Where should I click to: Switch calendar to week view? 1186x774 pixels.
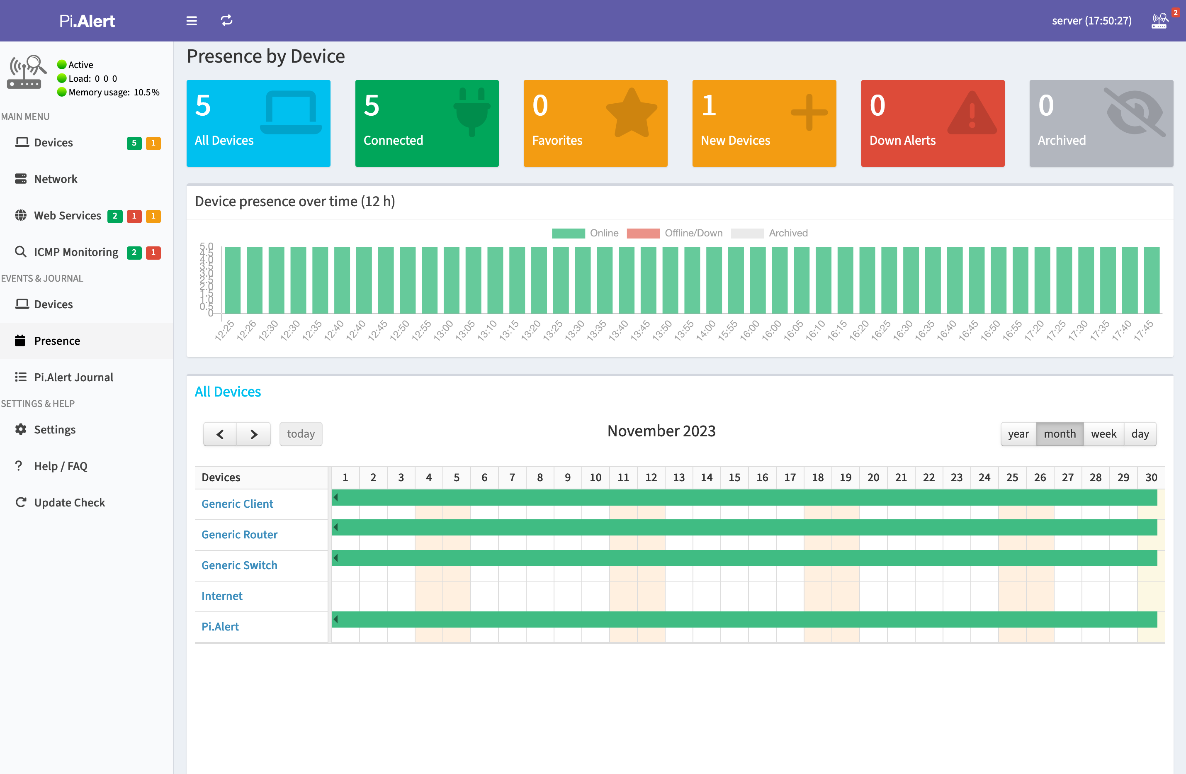[x=1103, y=433]
